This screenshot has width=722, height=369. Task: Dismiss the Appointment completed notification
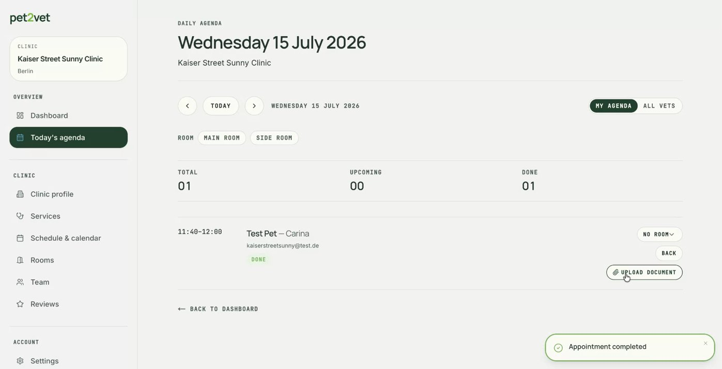(705, 343)
